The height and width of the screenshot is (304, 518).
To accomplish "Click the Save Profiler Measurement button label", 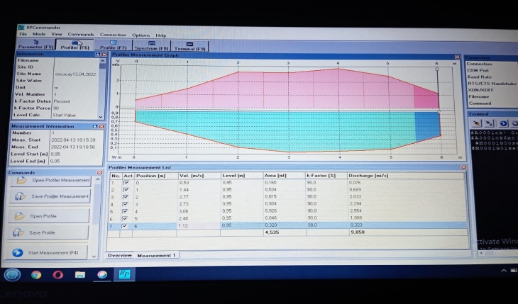I will (60, 196).
